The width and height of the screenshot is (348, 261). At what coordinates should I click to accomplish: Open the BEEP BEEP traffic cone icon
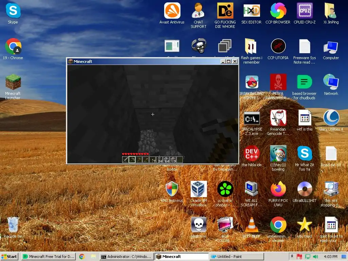(251, 227)
